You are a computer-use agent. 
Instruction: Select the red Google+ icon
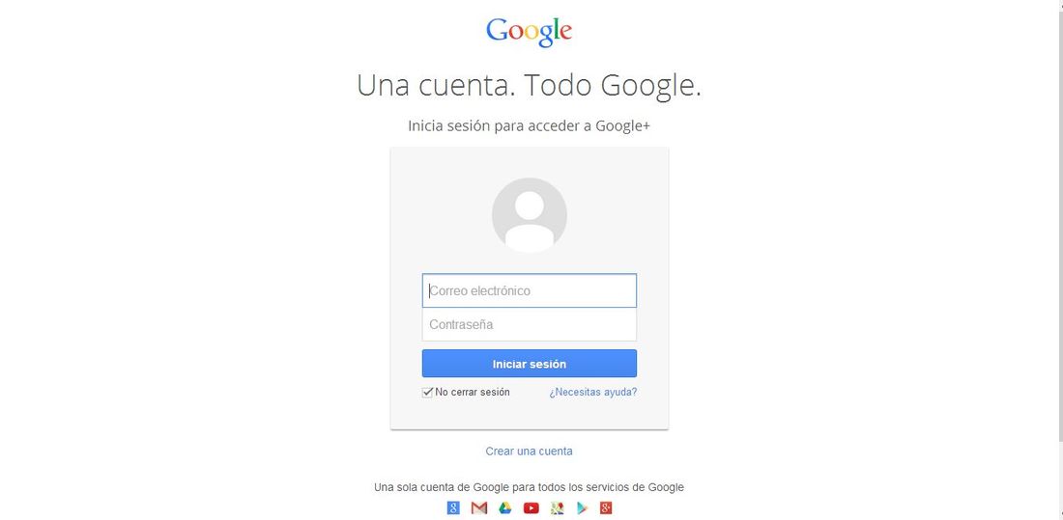606,507
